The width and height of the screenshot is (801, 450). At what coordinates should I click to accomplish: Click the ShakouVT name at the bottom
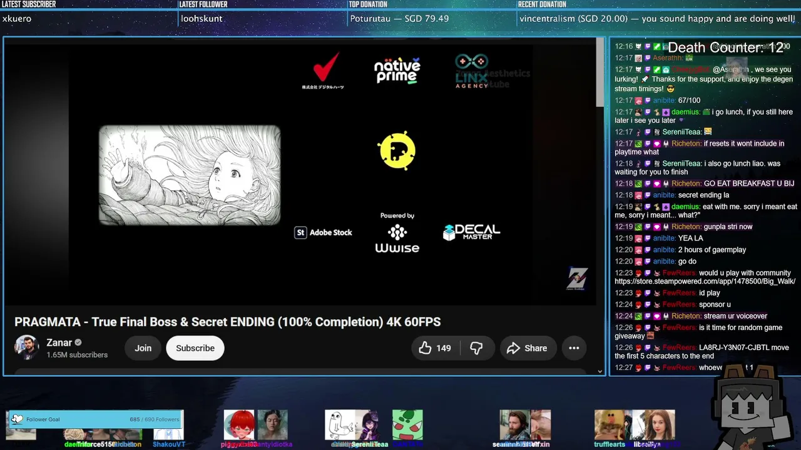169,444
